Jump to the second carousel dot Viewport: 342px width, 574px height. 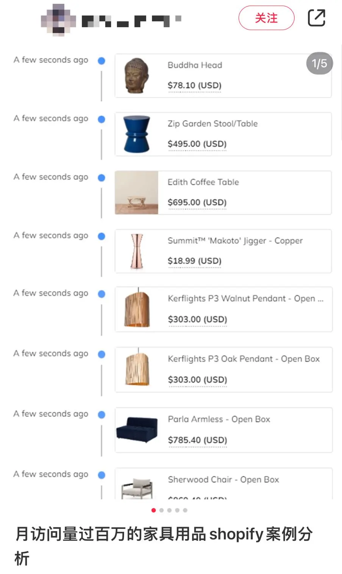161,510
